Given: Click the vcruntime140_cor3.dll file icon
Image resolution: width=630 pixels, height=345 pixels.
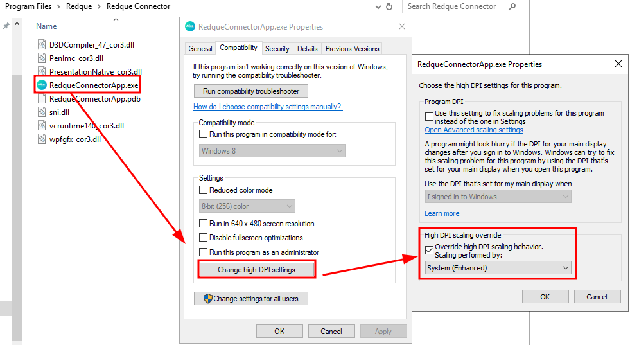Looking at the screenshot, I should click(42, 126).
